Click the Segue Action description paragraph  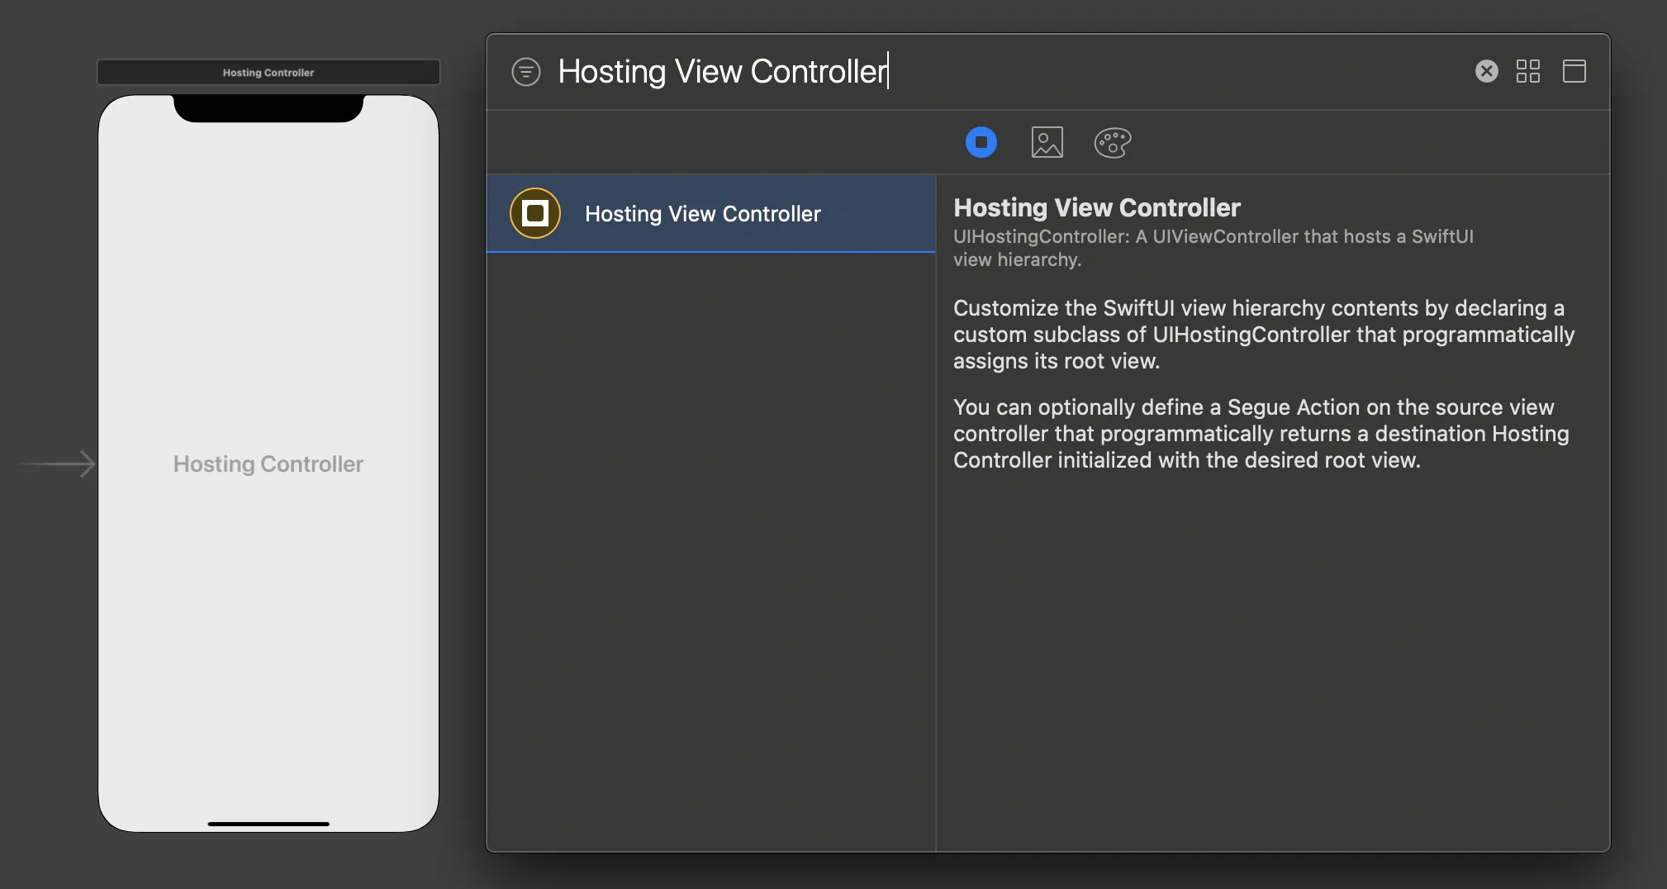pos(1261,434)
